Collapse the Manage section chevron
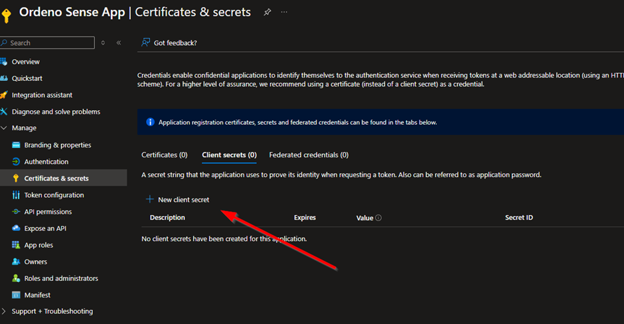The width and height of the screenshot is (624, 324). click(x=4, y=127)
